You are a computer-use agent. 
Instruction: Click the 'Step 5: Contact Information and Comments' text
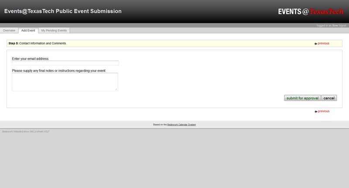point(38,43)
